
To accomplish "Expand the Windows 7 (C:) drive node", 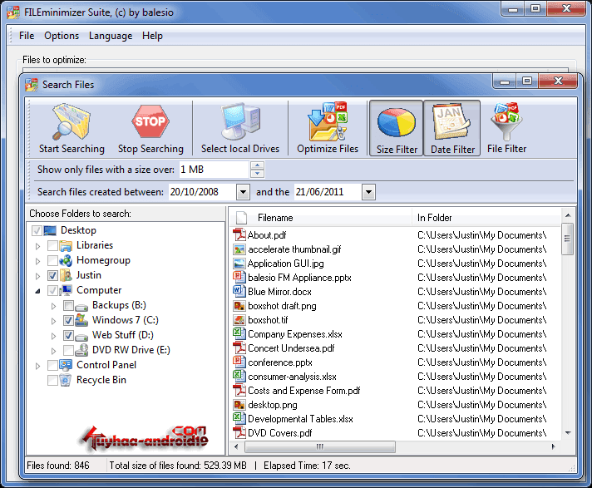I will pos(53,321).
